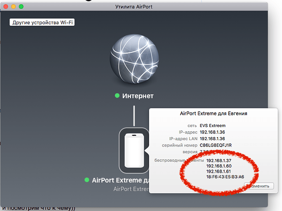Select wireless client 192.168.1.61
This screenshot has height=211, width=282.
click(218, 171)
